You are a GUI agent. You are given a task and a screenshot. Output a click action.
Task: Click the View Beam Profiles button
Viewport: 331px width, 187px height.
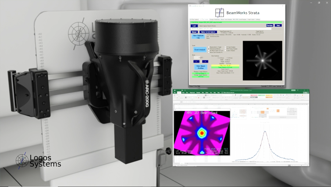pos(201,67)
